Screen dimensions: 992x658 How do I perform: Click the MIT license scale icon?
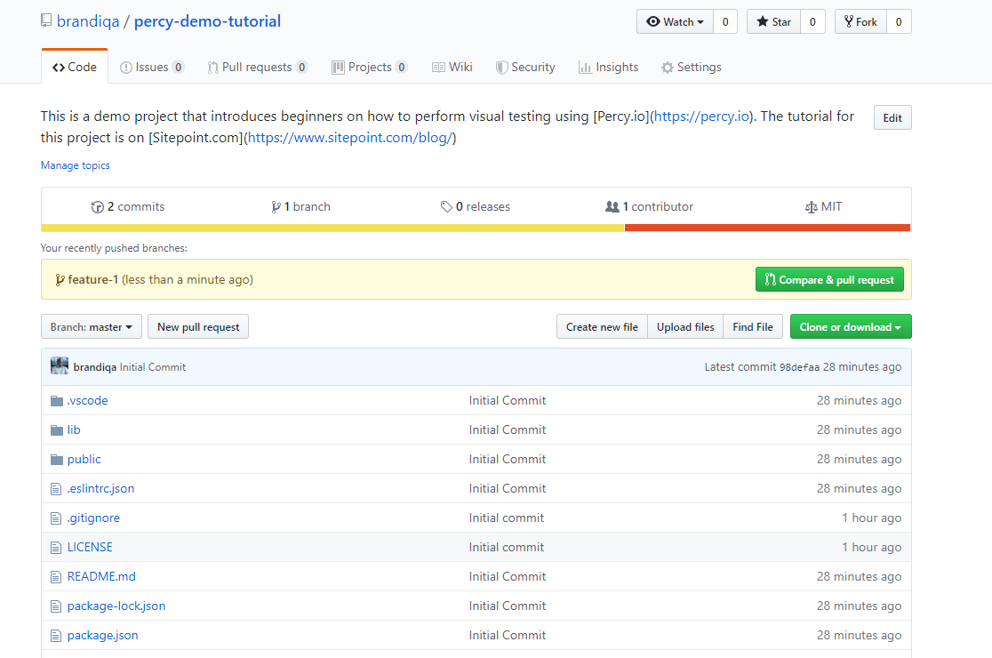[x=810, y=206]
